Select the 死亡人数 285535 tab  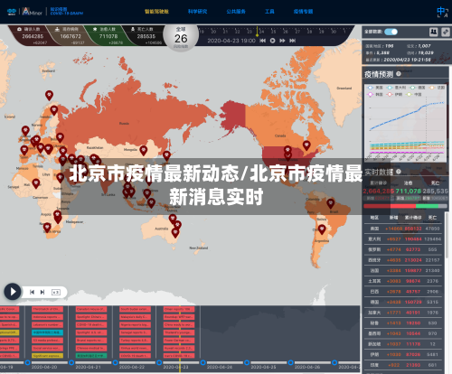[x=146, y=35]
